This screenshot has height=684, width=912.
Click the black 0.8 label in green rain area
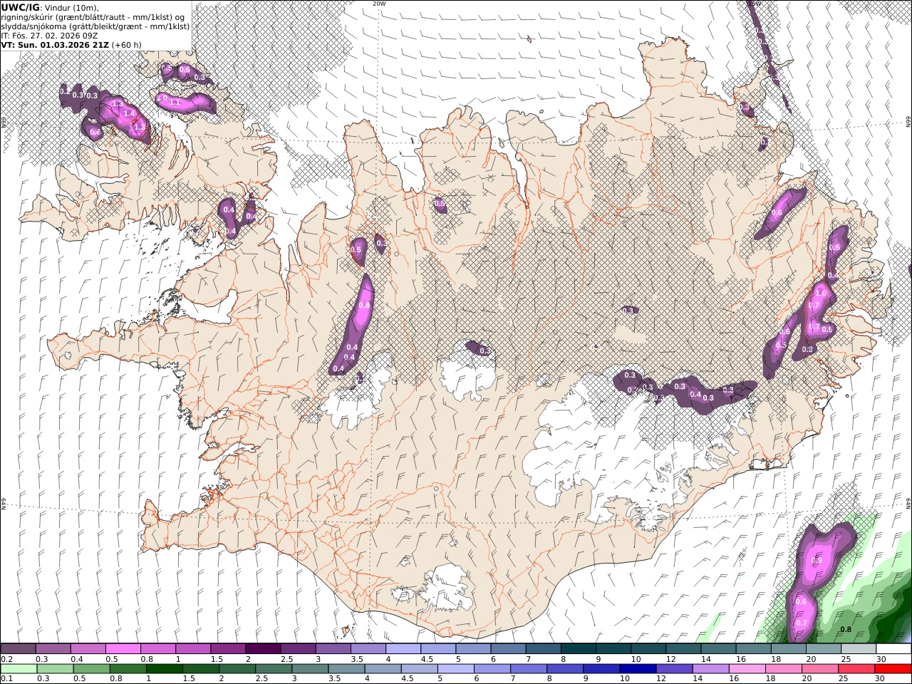(846, 629)
